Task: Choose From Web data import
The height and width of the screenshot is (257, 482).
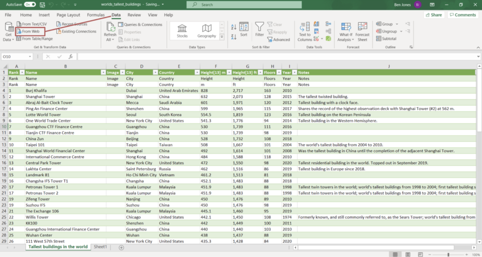Action: [31, 31]
